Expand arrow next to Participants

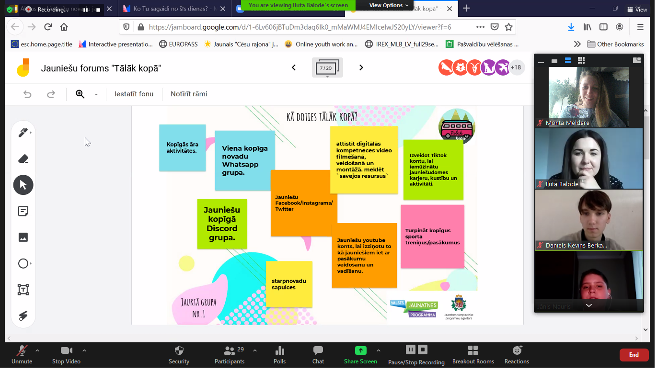(254, 350)
